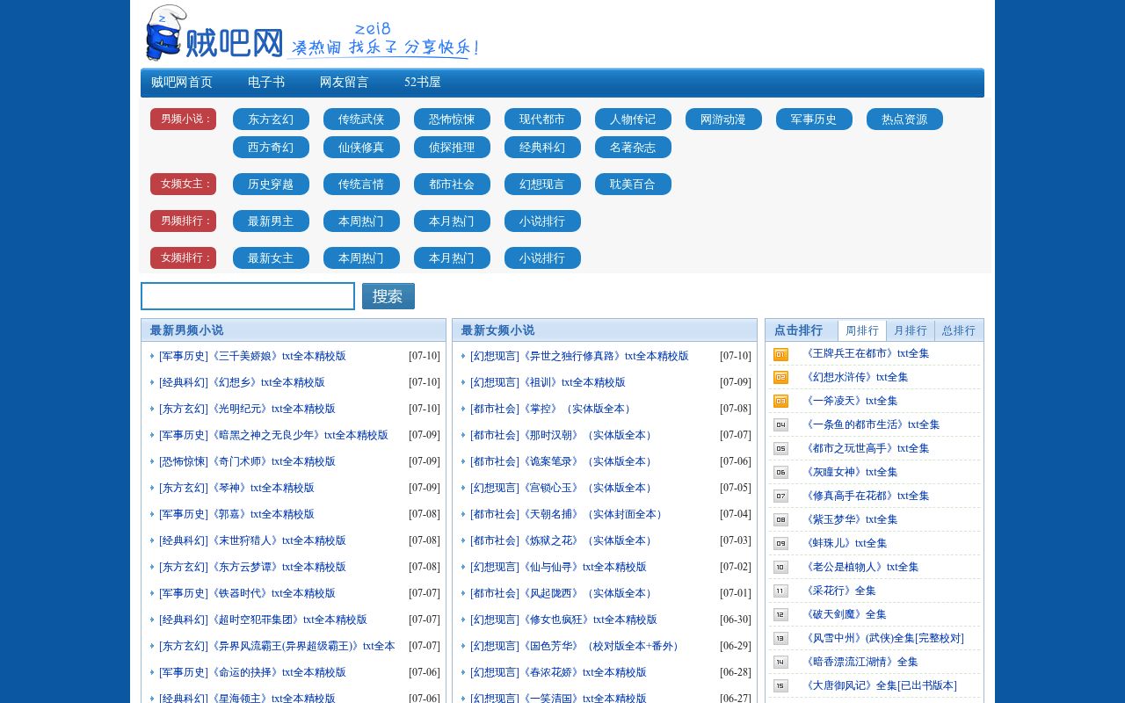
Task: Open 《灰瞳女神》txt全集 ranking link
Action: (850, 472)
